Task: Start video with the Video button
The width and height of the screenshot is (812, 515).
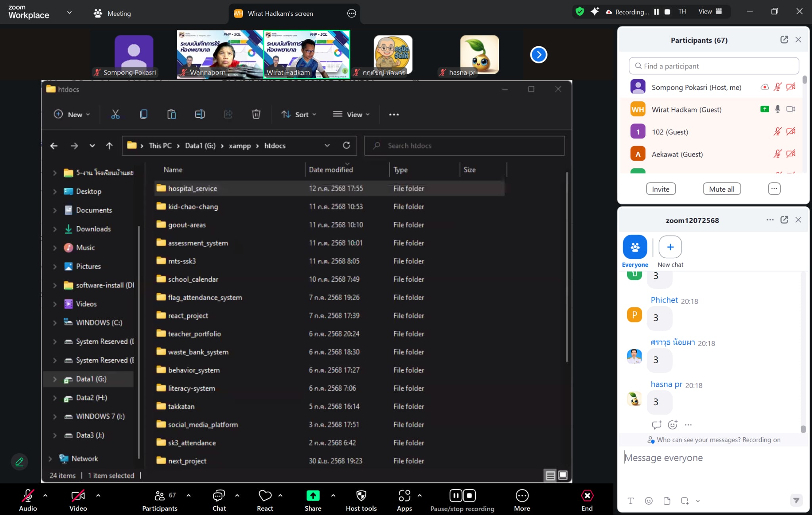Action: [x=78, y=496]
